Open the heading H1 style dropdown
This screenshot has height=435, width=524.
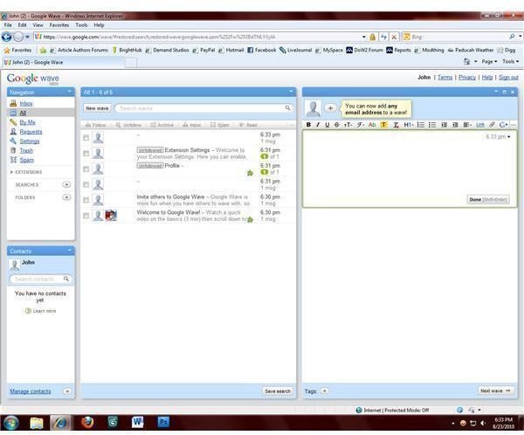[409, 125]
